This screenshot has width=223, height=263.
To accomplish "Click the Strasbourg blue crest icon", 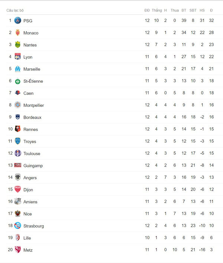I will 17,226.
